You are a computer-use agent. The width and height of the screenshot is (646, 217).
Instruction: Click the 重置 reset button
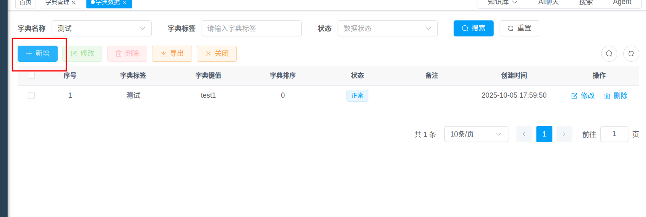point(519,28)
